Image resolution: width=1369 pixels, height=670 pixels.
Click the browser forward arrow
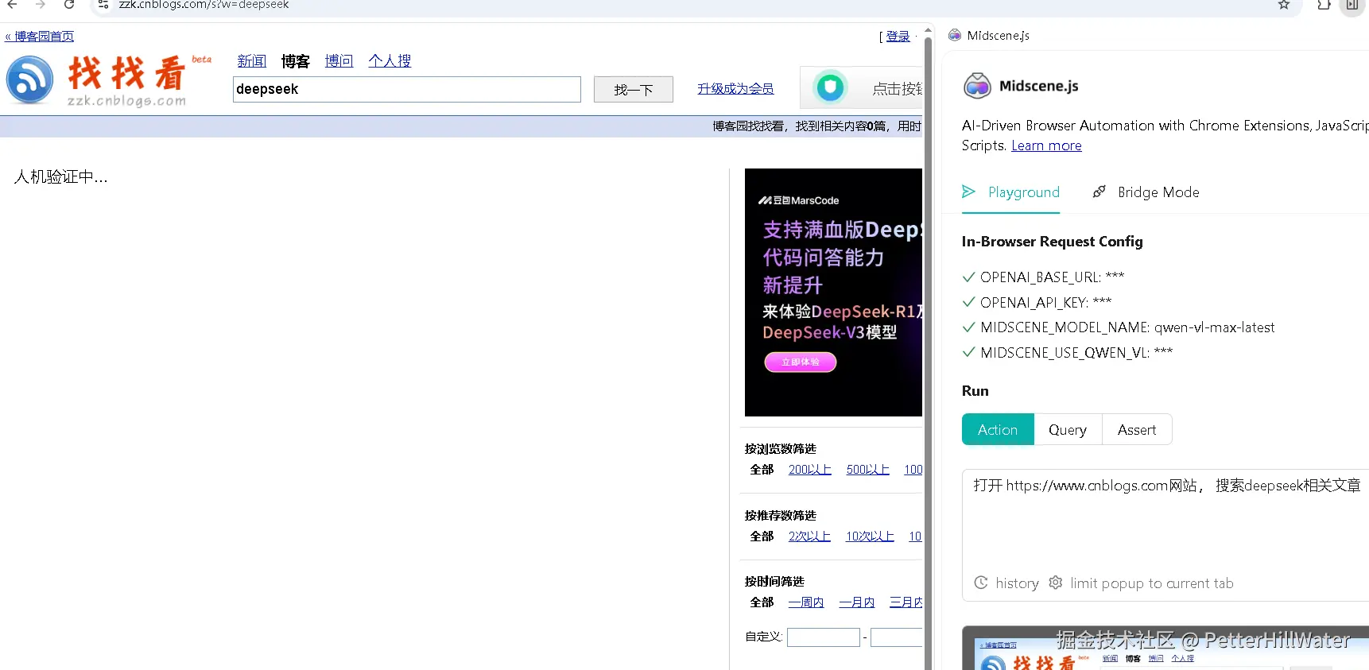pyautogui.click(x=40, y=5)
